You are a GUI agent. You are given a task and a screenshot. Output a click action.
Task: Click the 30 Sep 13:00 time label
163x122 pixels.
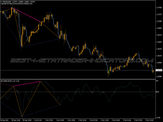(x=15, y=120)
